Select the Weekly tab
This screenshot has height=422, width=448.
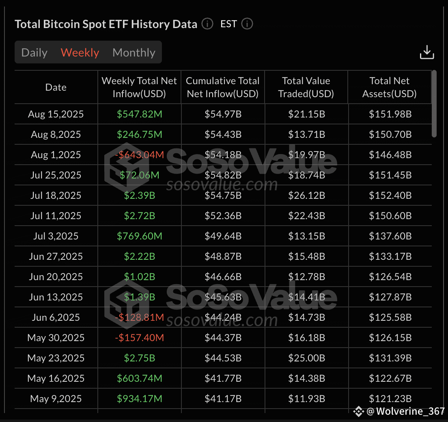pyautogui.click(x=80, y=52)
